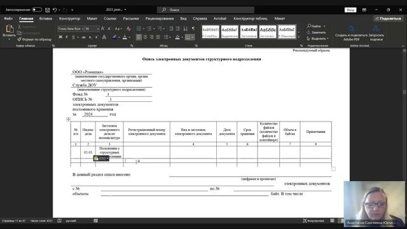Click the table move handle icon
The image size is (407, 229).
68,119
